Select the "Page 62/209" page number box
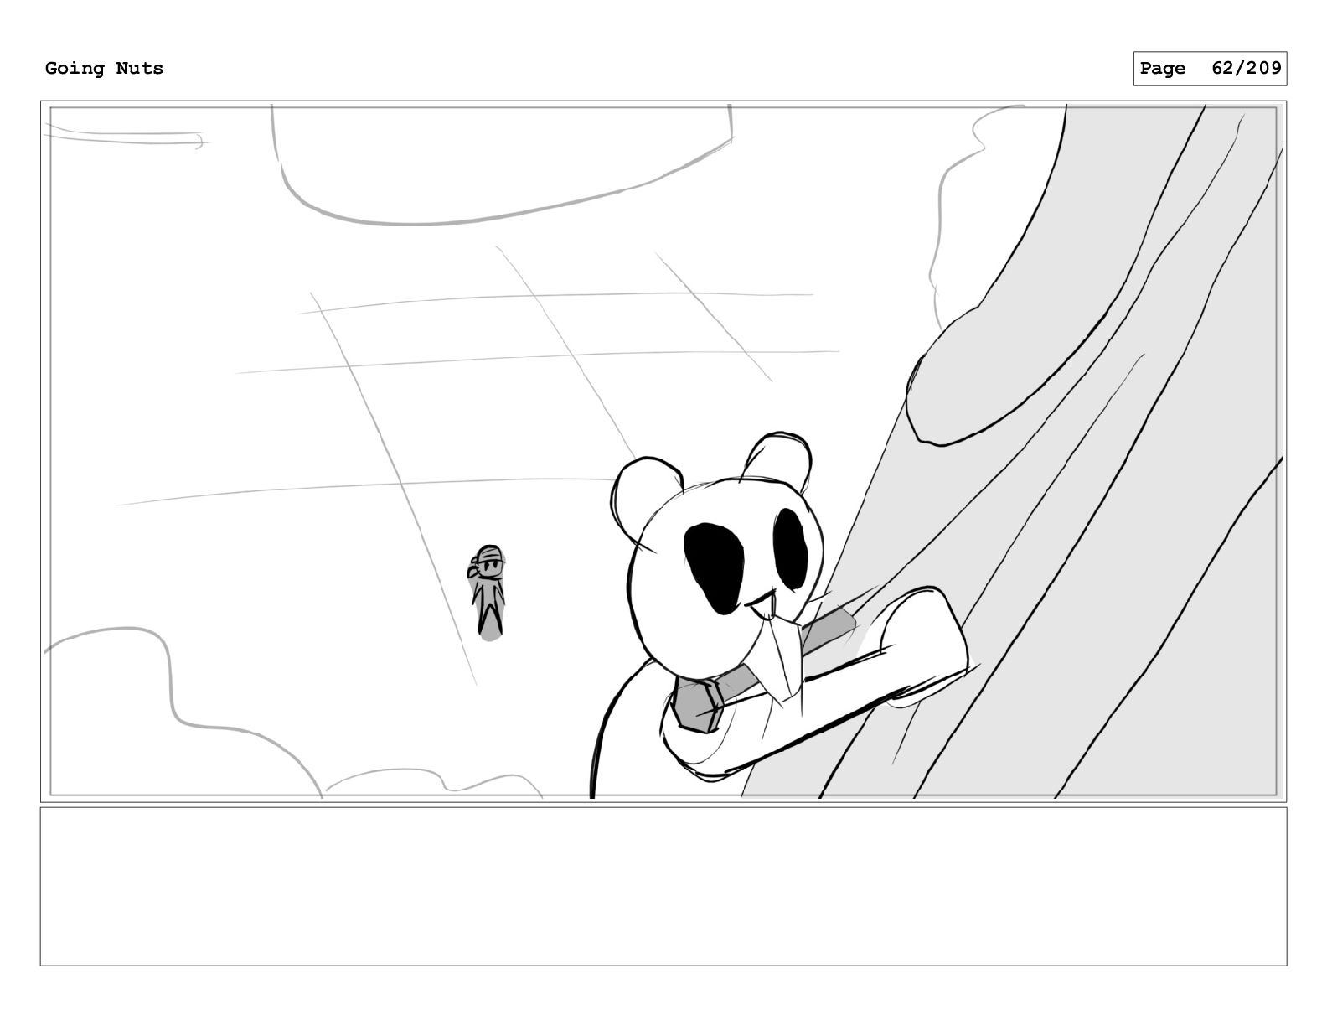 (x=1210, y=69)
